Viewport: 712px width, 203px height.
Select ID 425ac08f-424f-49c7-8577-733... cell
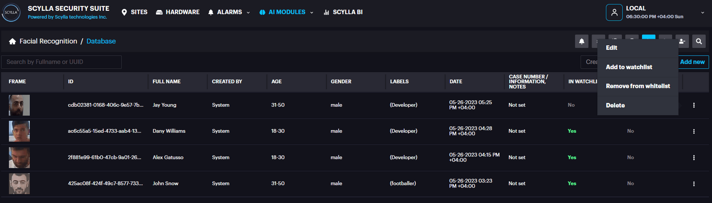[x=105, y=183]
